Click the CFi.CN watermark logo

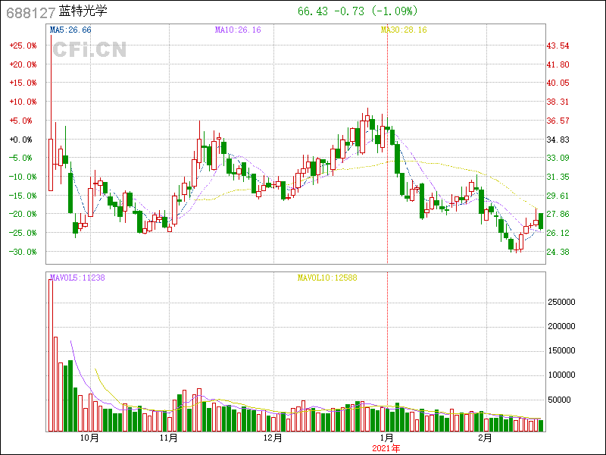[89, 49]
